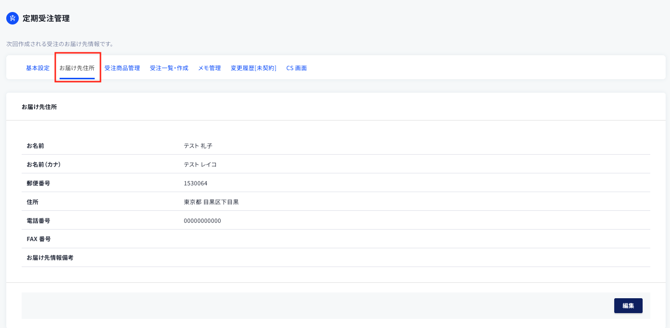Click the postal code 1530064

[x=196, y=183]
